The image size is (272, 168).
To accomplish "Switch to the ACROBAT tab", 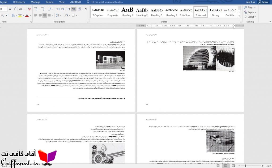I will pyautogui.click(x=76, y=2).
